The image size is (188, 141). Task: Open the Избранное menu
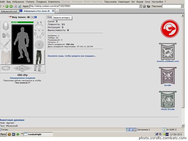click(18, 2)
